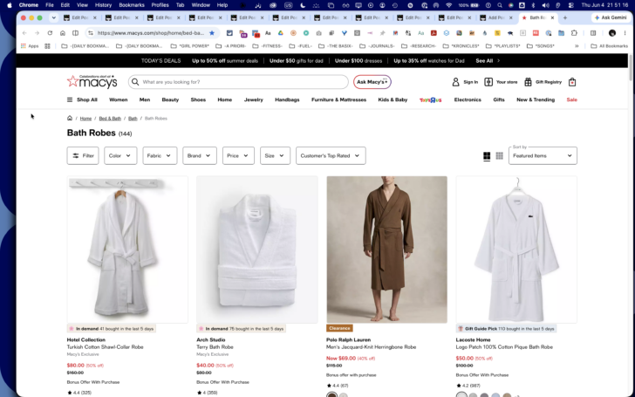Image resolution: width=635 pixels, height=397 pixels.
Task: Go to Macy's home via breadcrumb house icon
Action: (x=70, y=119)
